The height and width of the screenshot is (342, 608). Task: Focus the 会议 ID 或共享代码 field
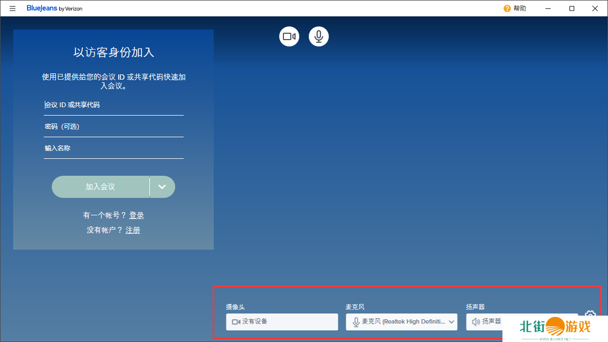(x=113, y=105)
